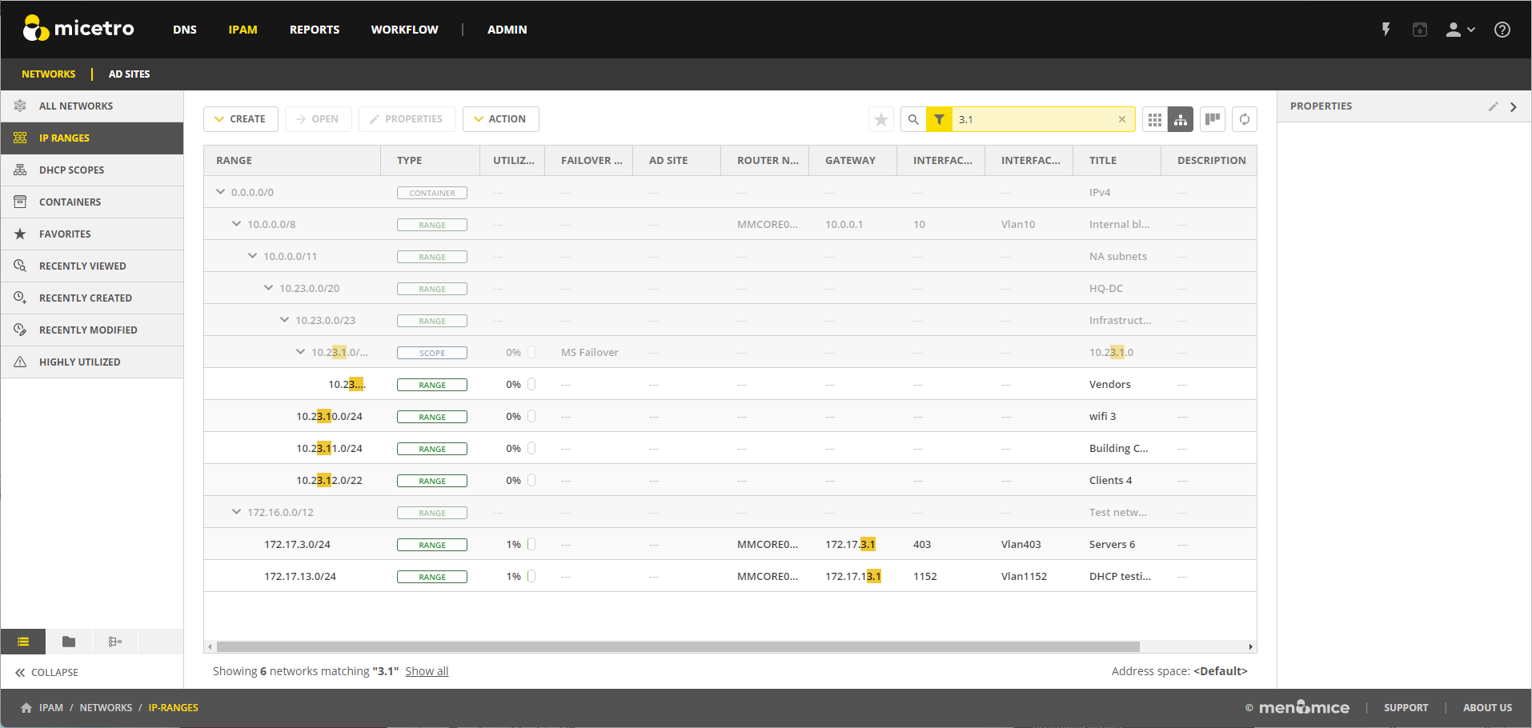This screenshot has width=1532, height=728.
Task: Switch to the AD Sites tab
Action: 129,74
